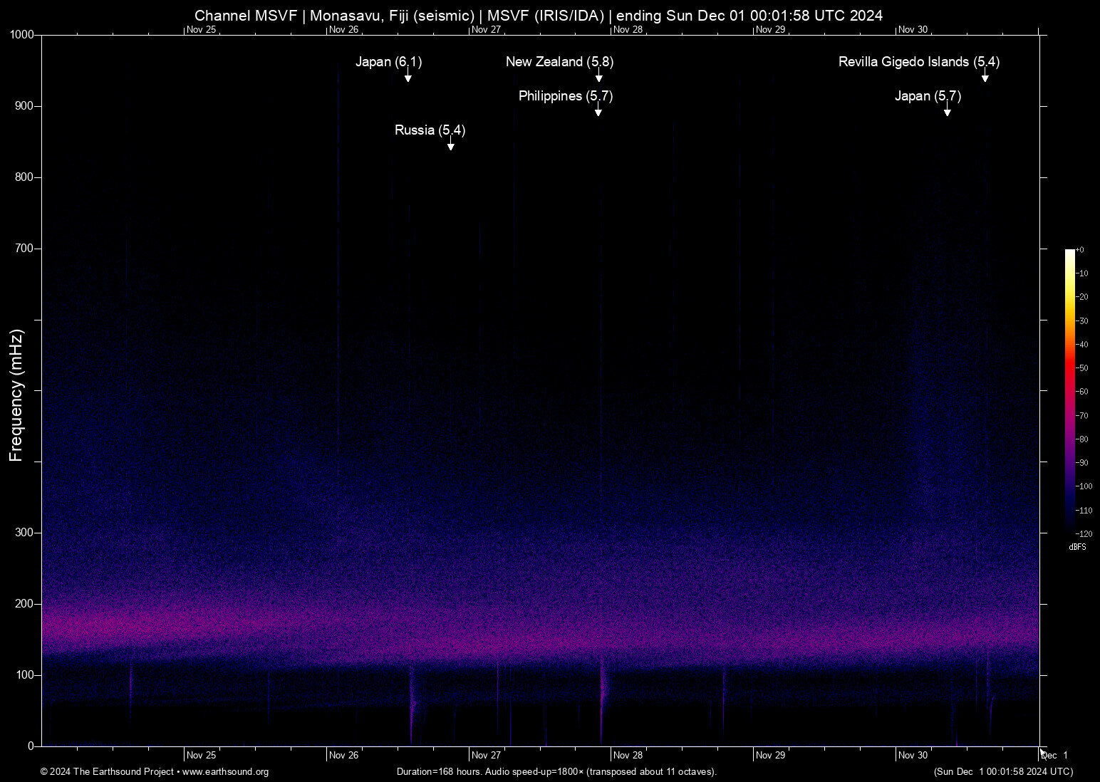
Task: Click the -110 value on the color scale
Action: pyautogui.click(x=1084, y=511)
